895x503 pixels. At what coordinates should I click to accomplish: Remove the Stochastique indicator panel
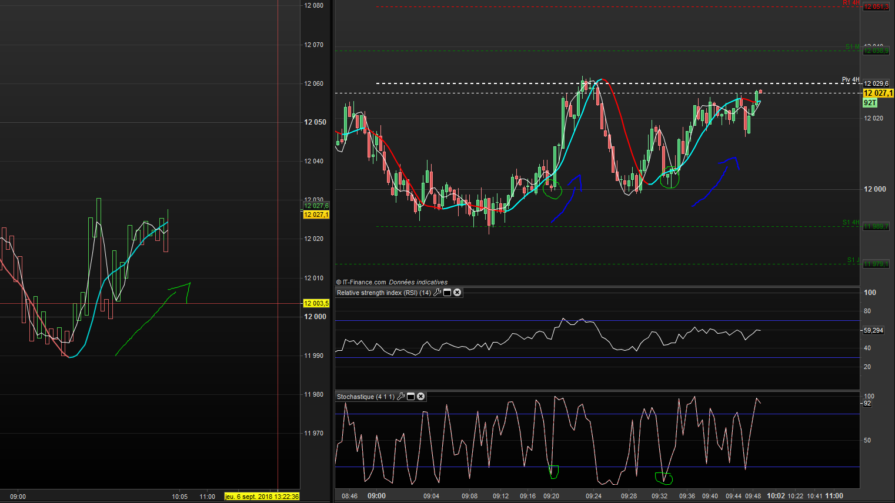tap(420, 397)
